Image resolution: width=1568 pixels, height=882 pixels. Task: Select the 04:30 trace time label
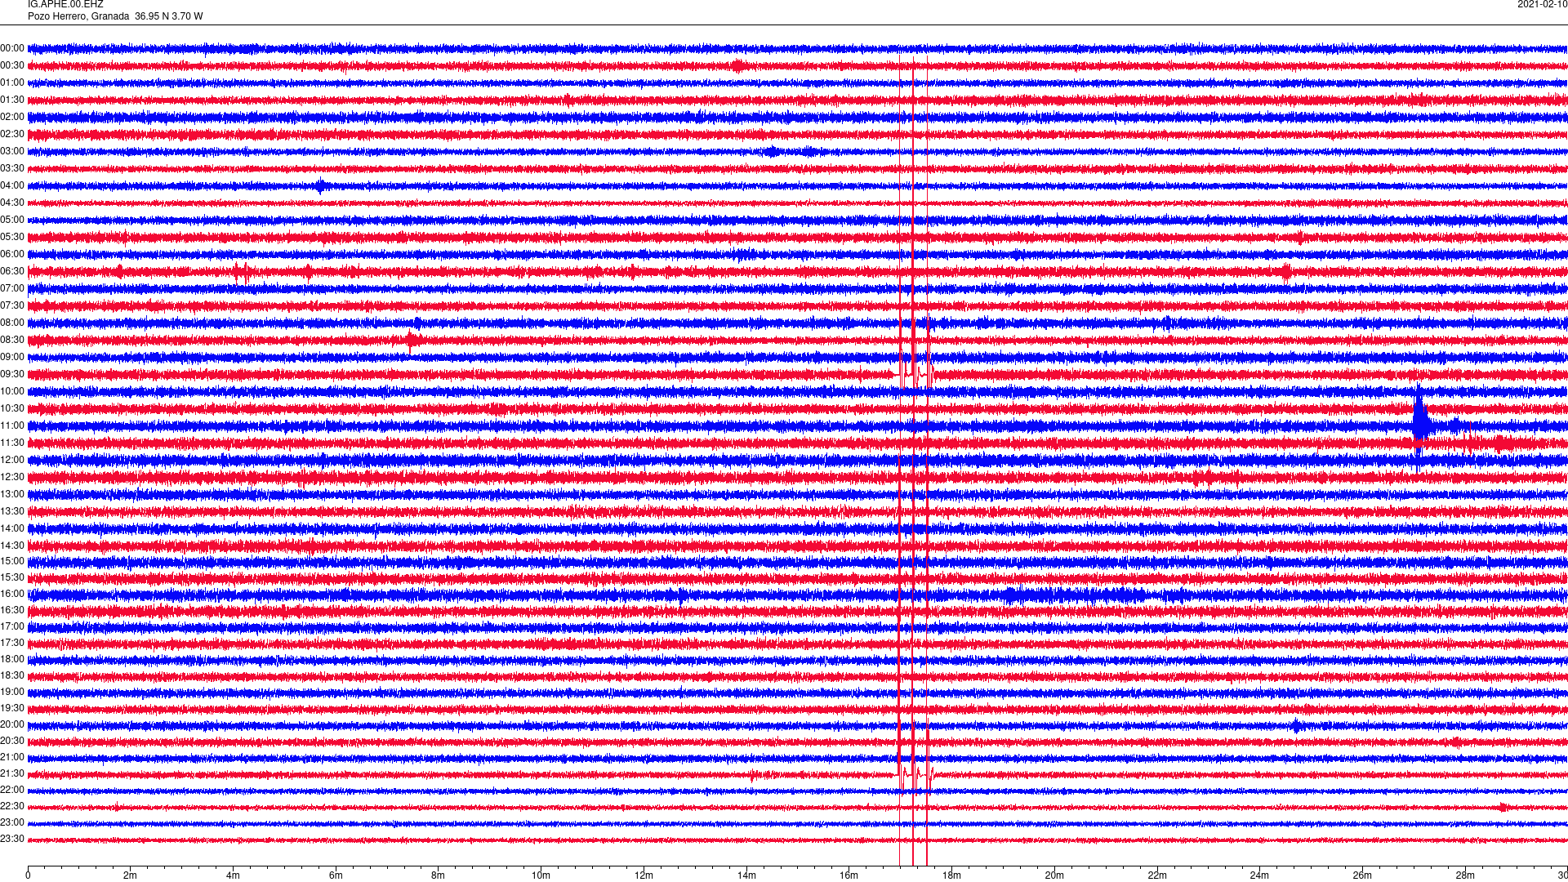pyautogui.click(x=12, y=203)
